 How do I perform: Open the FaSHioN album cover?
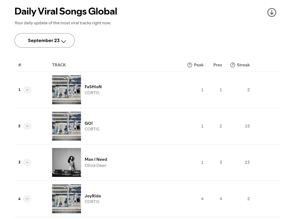click(67, 90)
